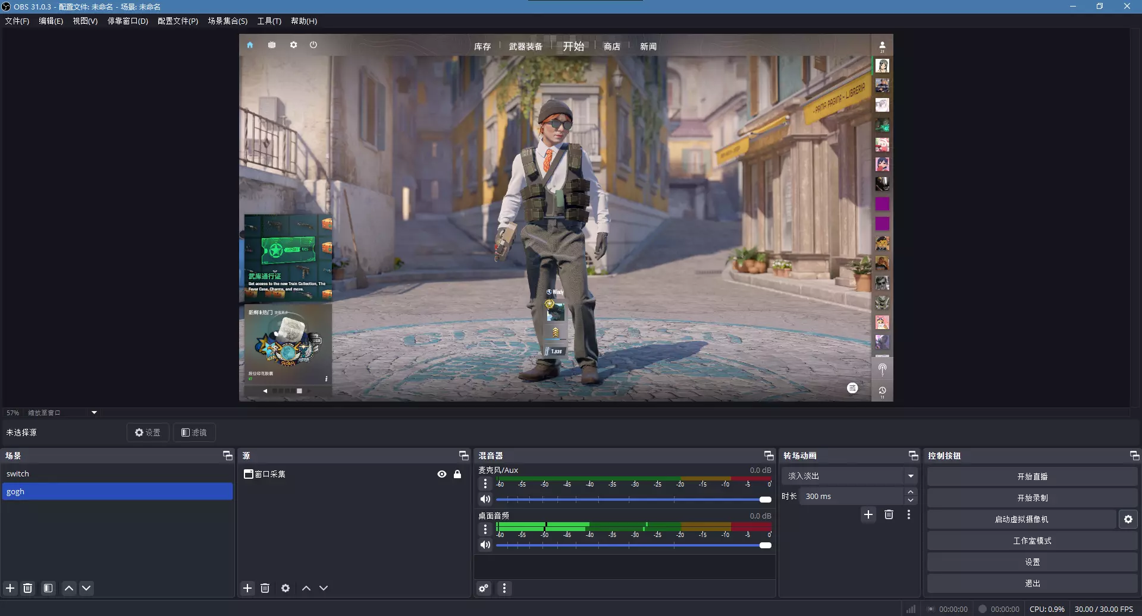Viewport: 1142px width, 616px height.
Task: Toggle the lock on the 窗口采集 source
Action: 457,474
